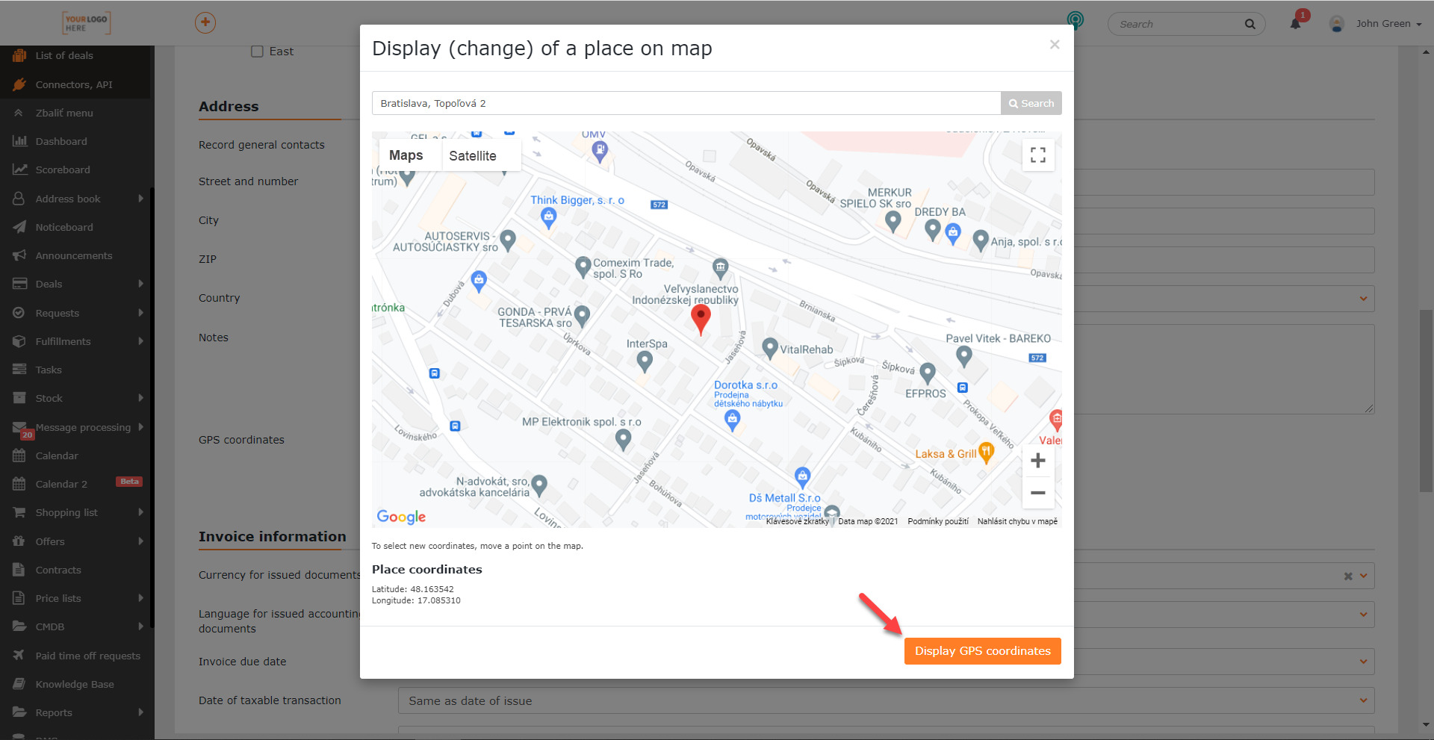Open Klávesové zkratky shortcuts link
Image resolution: width=1434 pixels, height=740 pixels.
tap(797, 521)
